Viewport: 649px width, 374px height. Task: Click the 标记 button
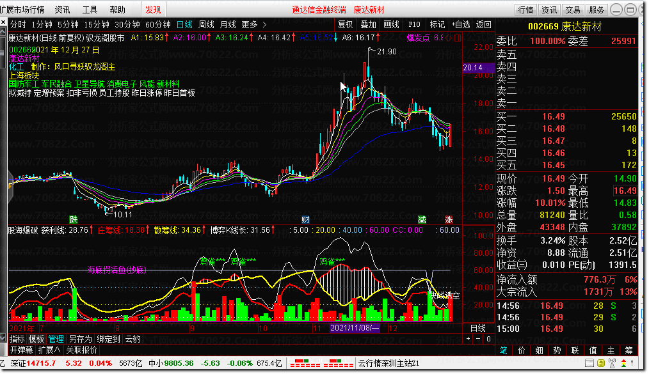click(x=437, y=24)
